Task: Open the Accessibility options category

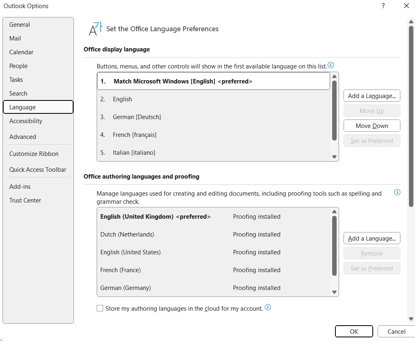Action: tap(38, 121)
